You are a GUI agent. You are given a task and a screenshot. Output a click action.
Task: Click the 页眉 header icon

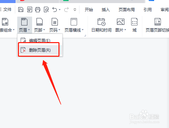click(x=24, y=22)
